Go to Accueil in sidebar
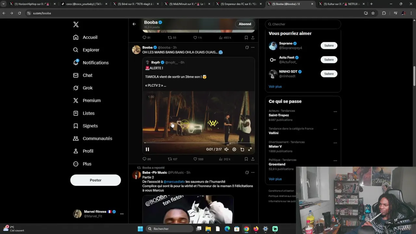Image resolution: width=416 pixels, height=234 pixels. pyautogui.click(x=85, y=37)
